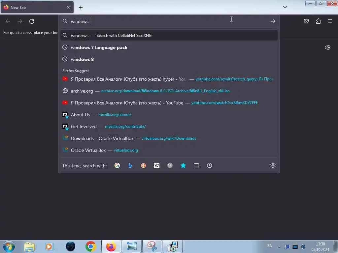Search this time with Google
This screenshot has width=338, height=253.
(117, 165)
